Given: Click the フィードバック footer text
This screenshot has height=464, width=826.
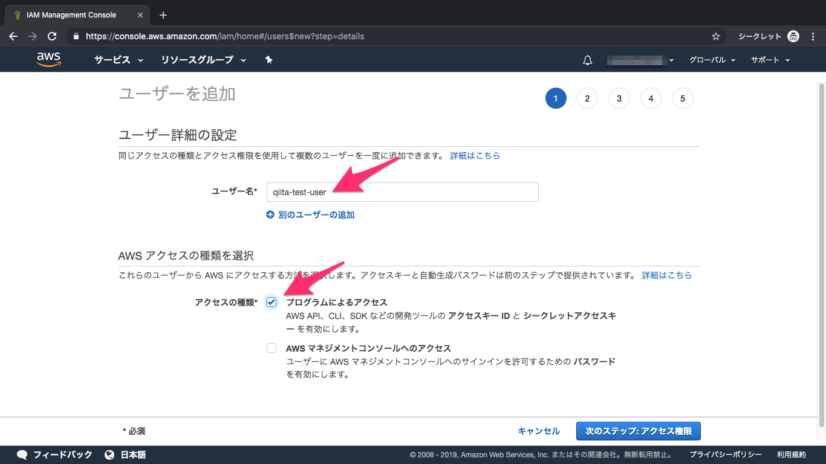Looking at the screenshot, I should (63, 455).
